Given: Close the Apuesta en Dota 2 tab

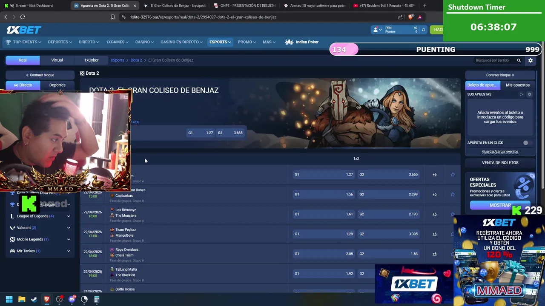Looking at the screenshot, I should [x=135, y=6].
